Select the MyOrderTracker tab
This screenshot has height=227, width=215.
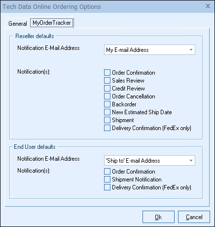click(52, 23)
